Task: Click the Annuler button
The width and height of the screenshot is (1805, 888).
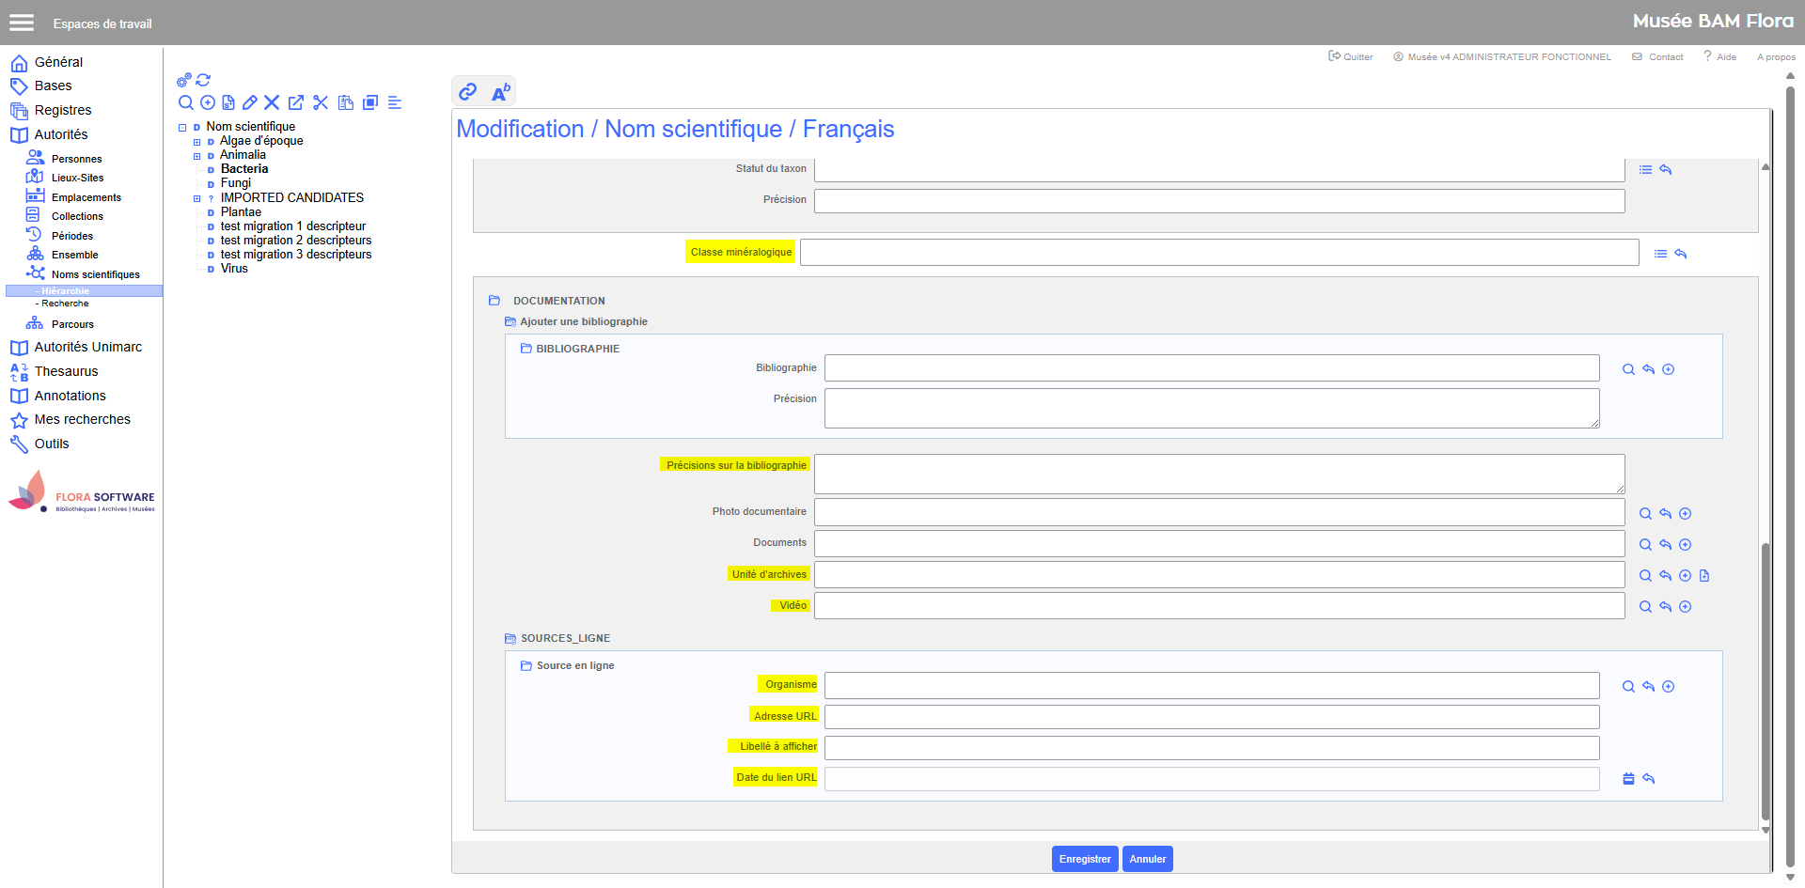Action: pyautogui.click(x=1147, y=859)
